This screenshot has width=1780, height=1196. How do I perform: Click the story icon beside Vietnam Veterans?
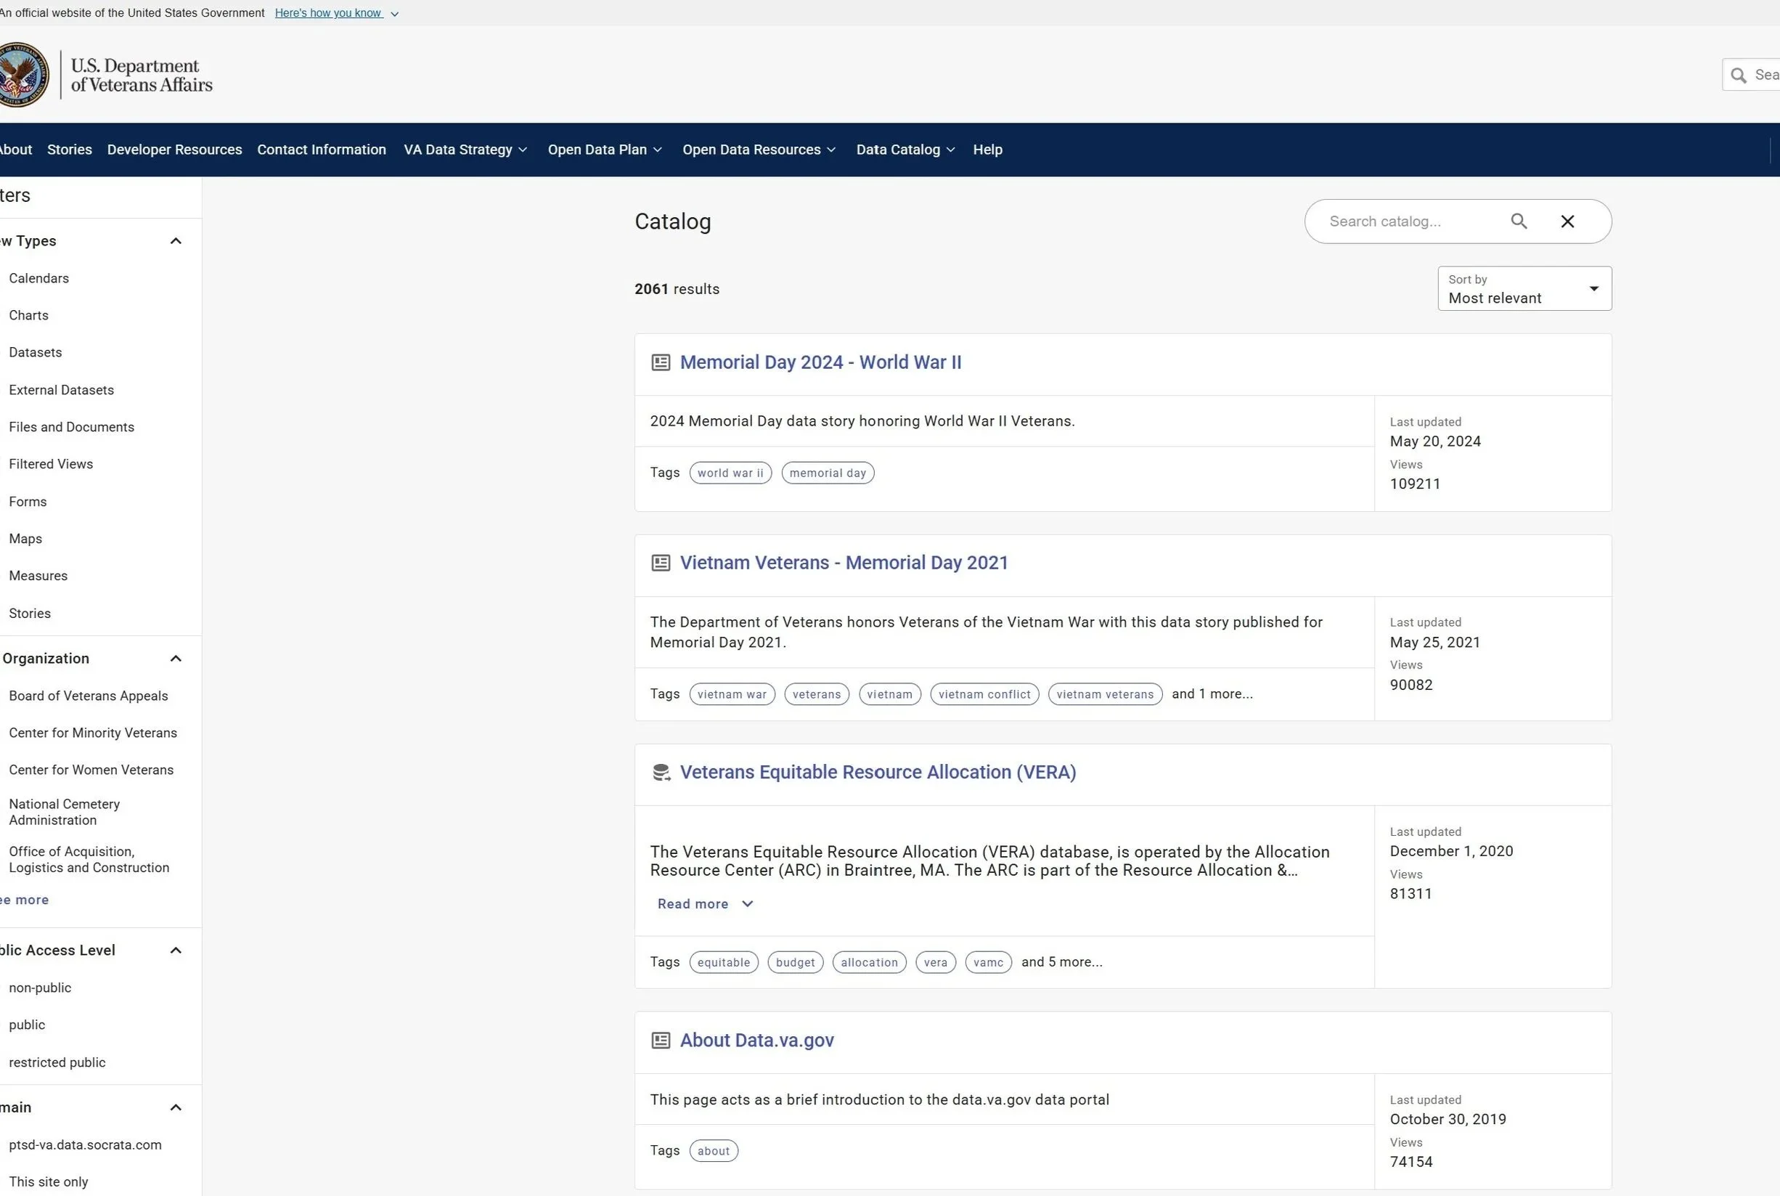(x=660, y=563)
